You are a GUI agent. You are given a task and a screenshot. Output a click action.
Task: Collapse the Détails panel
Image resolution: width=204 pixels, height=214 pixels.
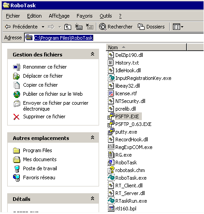tap(92, 199)
